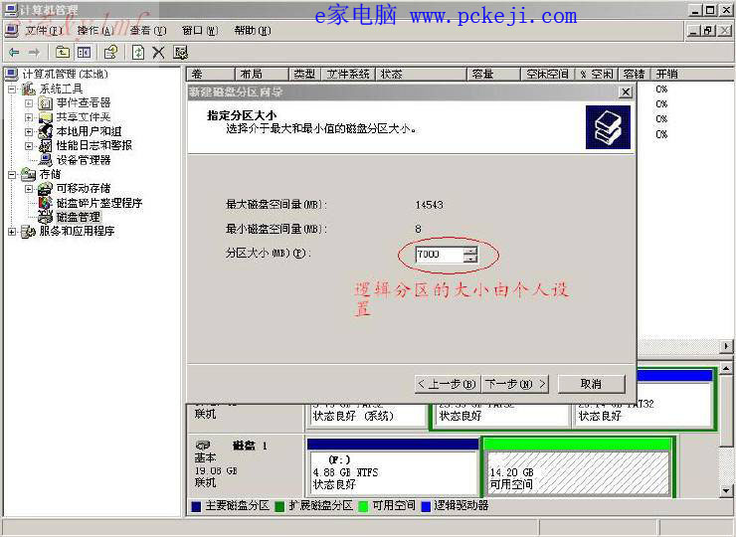This screenshot has height=537, width=736.
Task: Select the F: 4.88 GB NTFS partition
Action: (x=393, y=466)
